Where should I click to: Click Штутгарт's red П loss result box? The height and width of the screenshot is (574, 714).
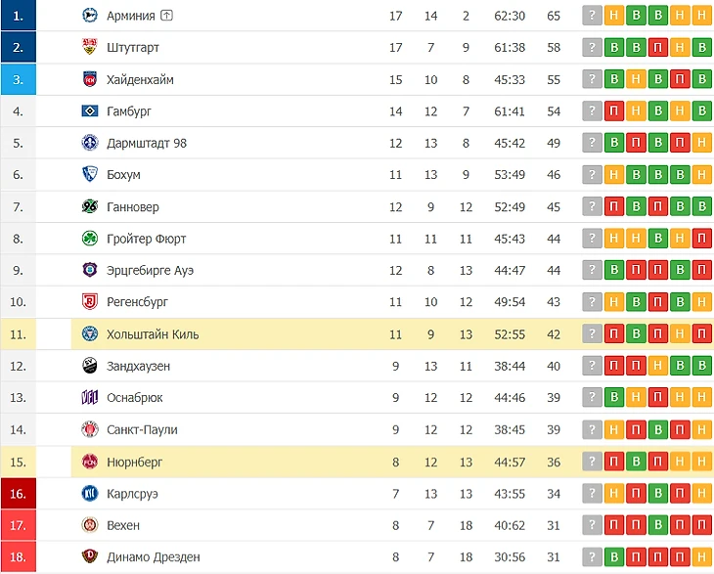pos(658,47)
